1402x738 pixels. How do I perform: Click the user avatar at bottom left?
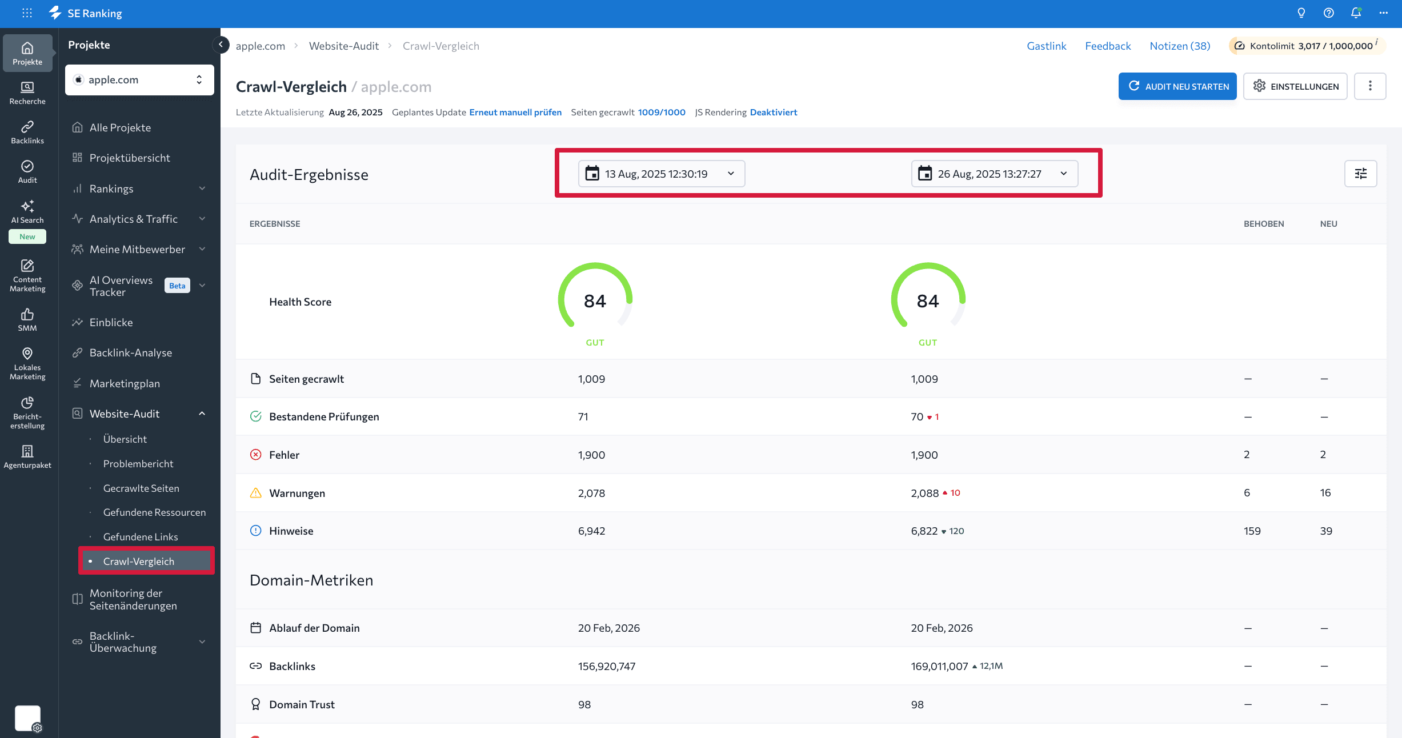[27, 718]
